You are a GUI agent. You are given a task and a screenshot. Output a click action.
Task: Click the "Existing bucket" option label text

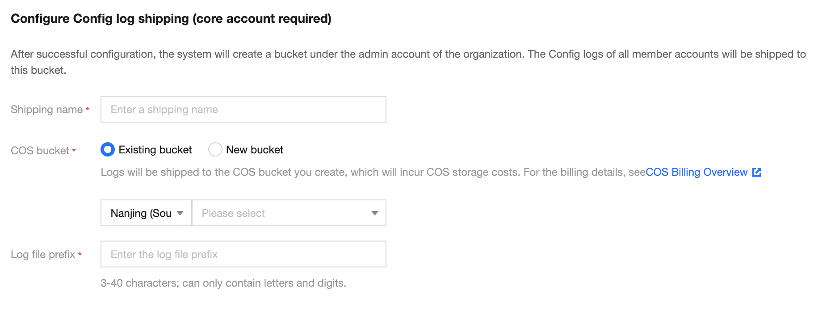tap(155, 150)
